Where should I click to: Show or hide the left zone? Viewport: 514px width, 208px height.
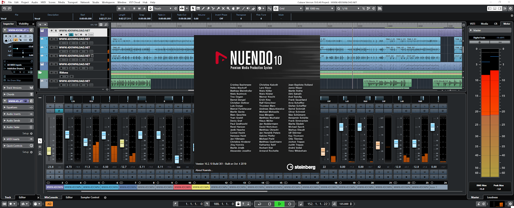pyautogui.click(x=490, y=8)
